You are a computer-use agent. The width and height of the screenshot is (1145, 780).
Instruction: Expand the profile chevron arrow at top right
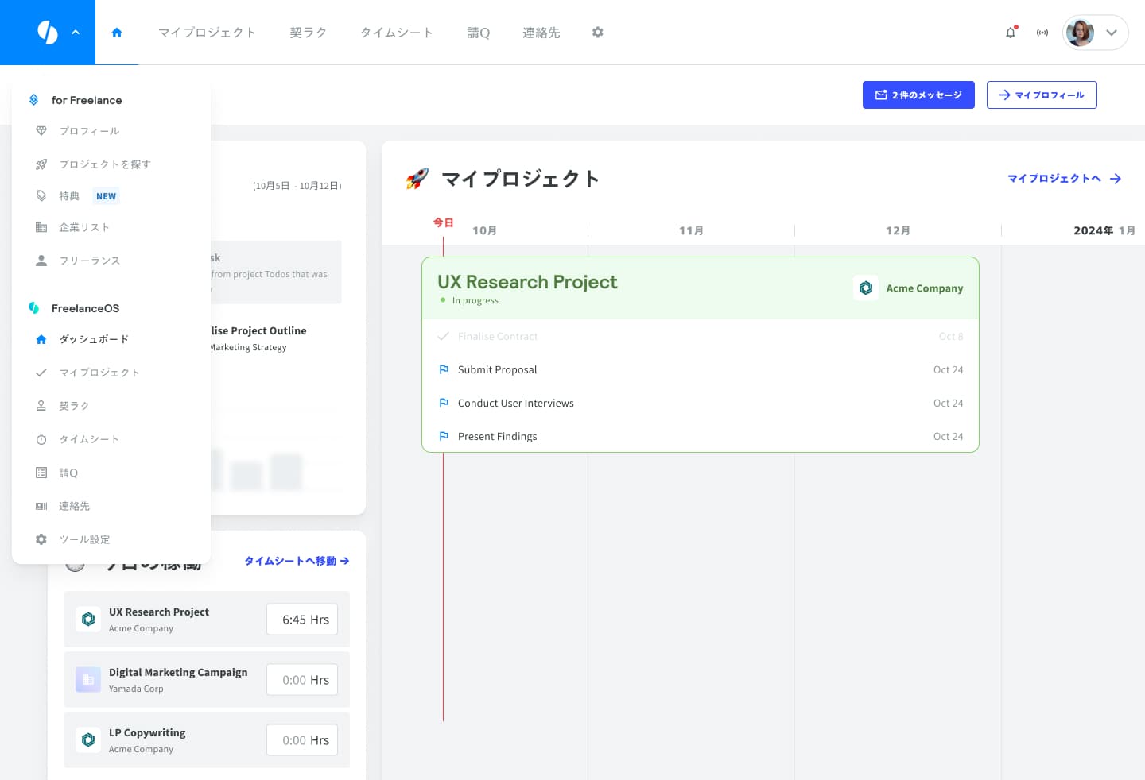pyautogui.click(x=1112, y=33)
